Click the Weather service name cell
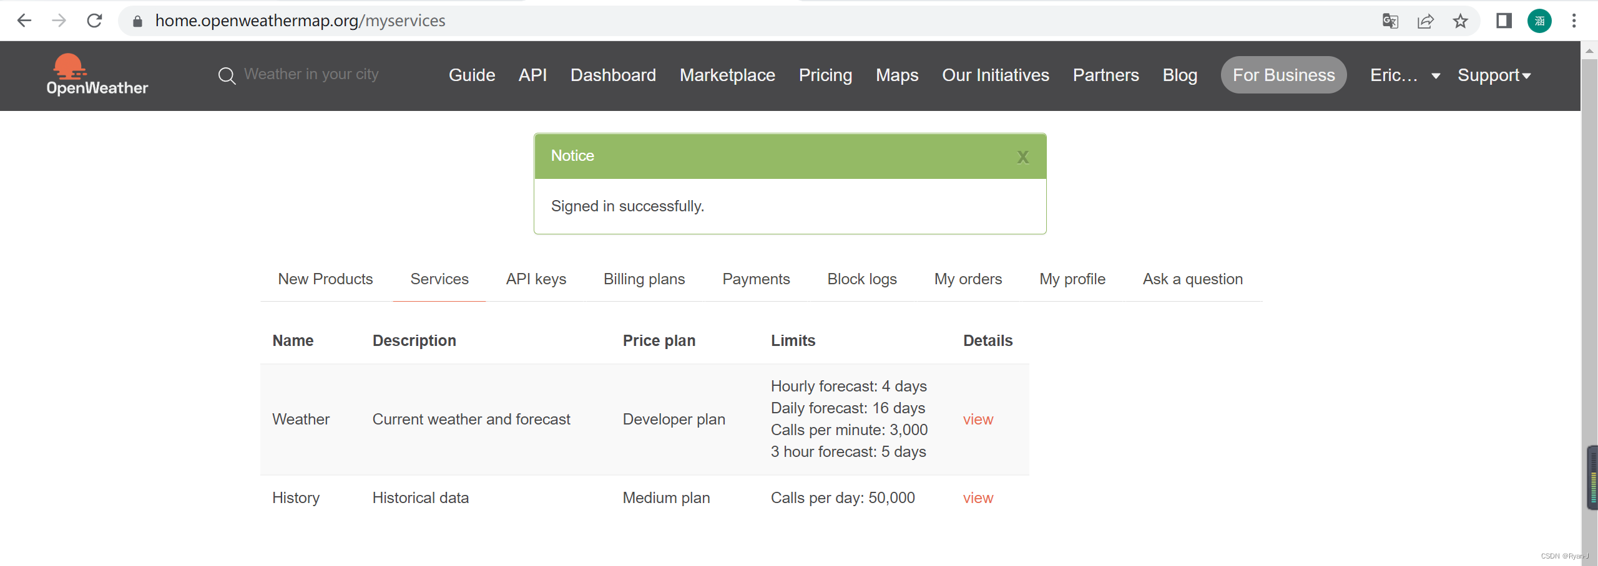 (x=300, y=420)
